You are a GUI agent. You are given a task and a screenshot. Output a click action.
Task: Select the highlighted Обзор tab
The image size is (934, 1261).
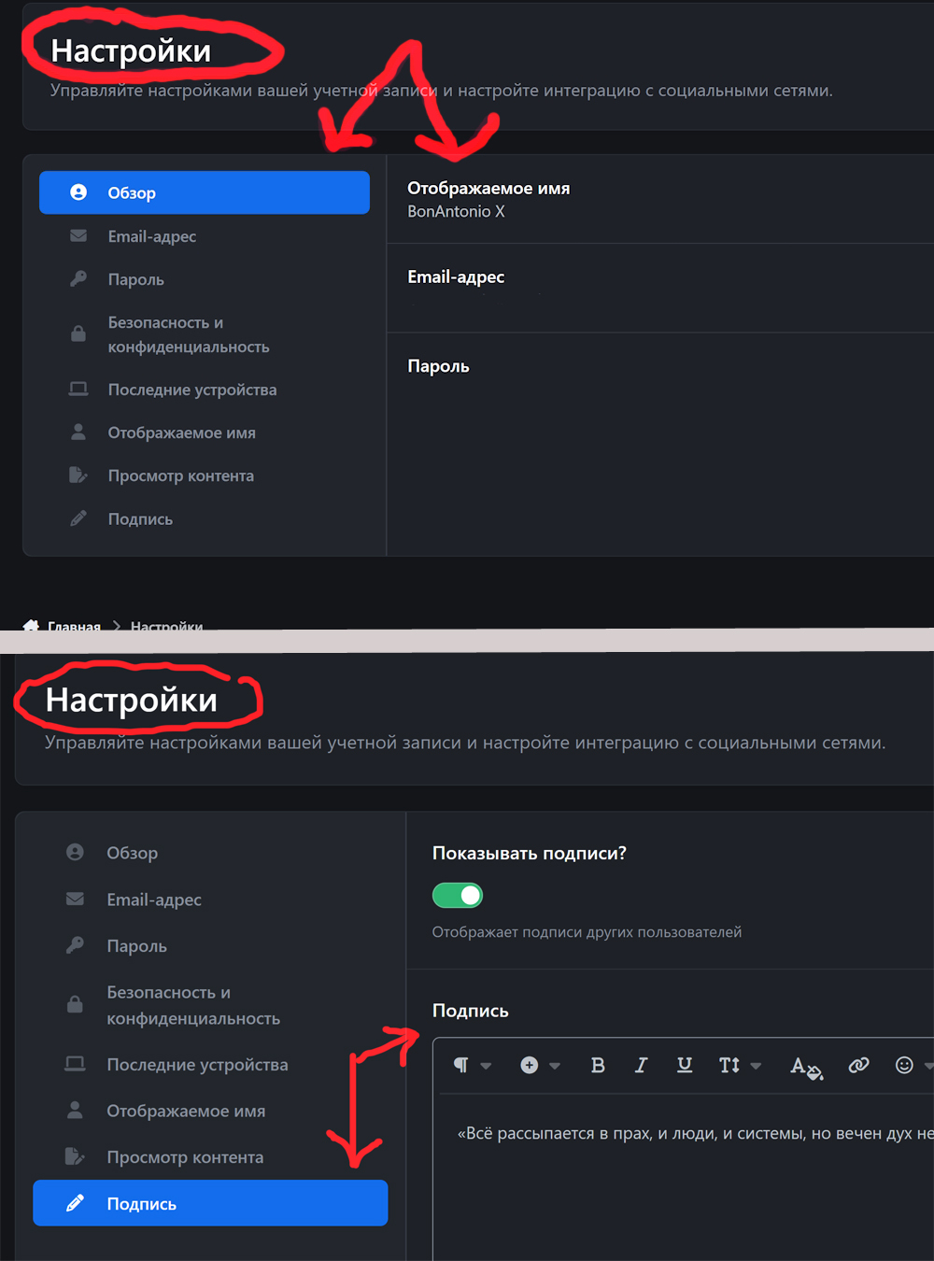click(205, 192)
